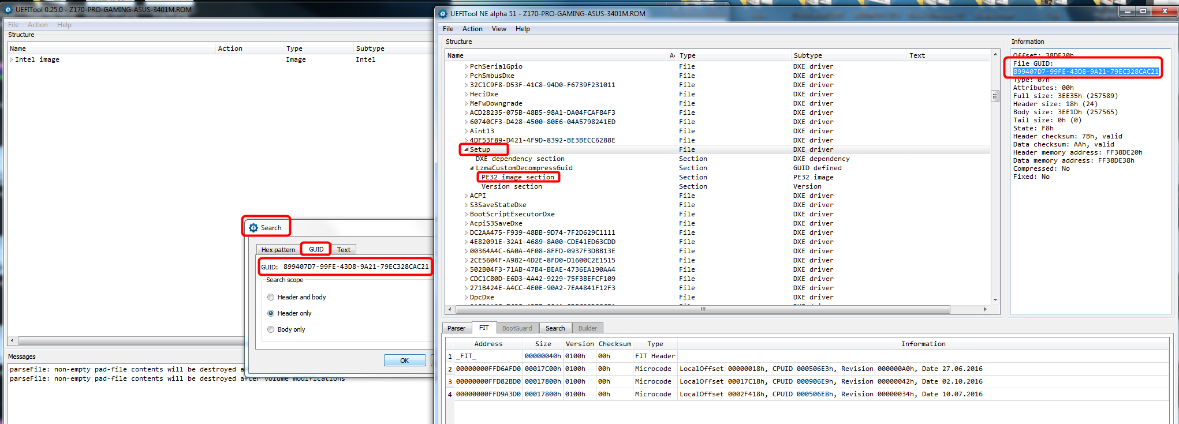The width and height of the screenshot is (1179, 424).
Task: Click OK in the Search dialog
Action: [x=404, y=361]
